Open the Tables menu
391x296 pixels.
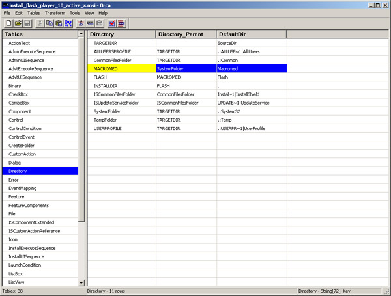click(34, 13)
